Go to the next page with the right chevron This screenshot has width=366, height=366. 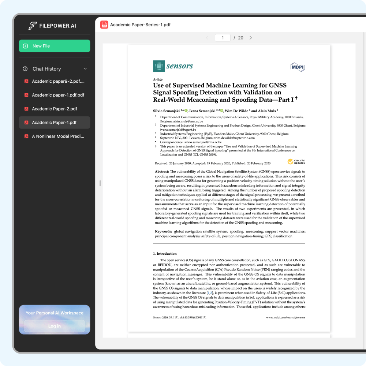(250, 38)
